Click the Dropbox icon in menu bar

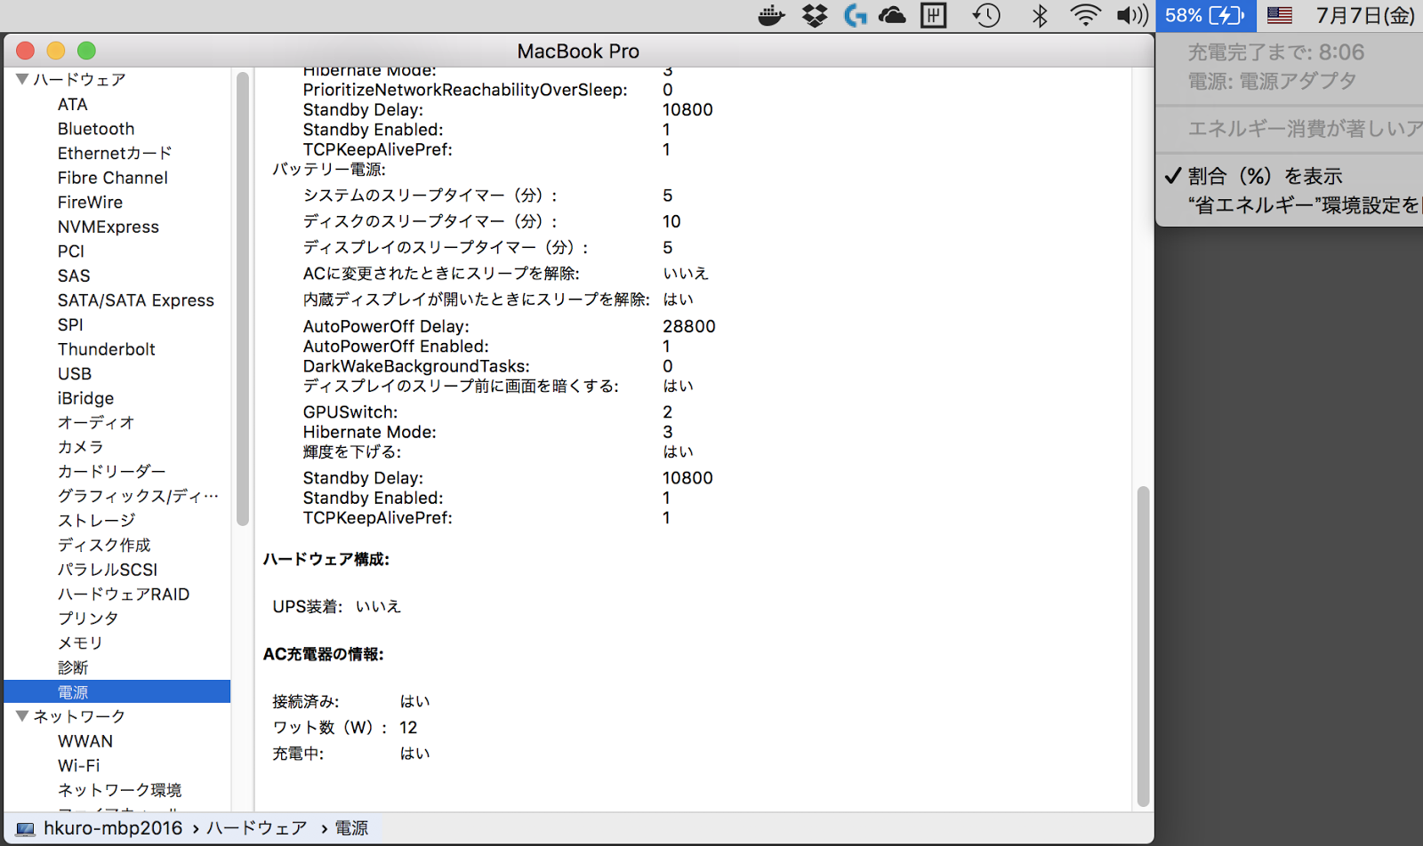pos(814,15)
